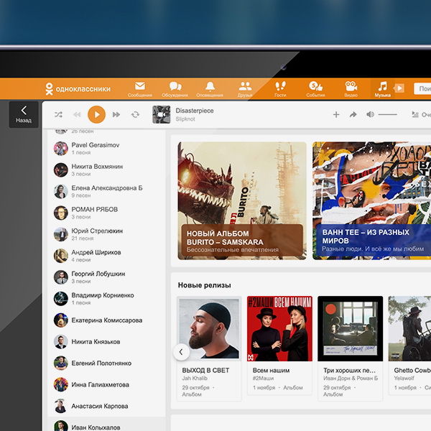Add current track with plus icon
Image resolution: width=431 pixels, height=431 pixels.
(336, 115)
